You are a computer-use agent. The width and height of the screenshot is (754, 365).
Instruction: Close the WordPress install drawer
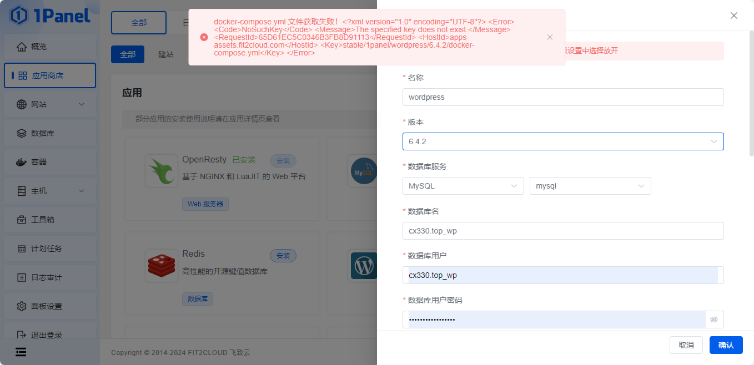(x=734, y=16)
